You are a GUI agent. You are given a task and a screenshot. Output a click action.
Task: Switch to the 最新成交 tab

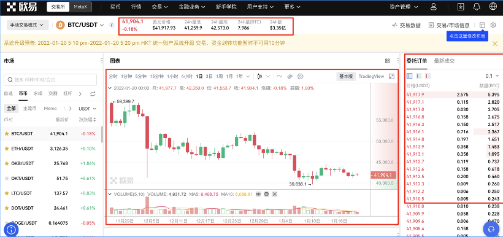click(x=444, y=61)
